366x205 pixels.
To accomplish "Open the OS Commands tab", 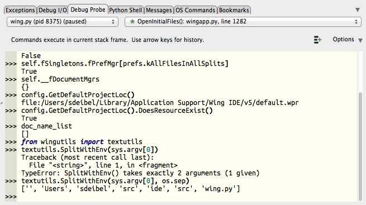I will pyautogui.click(x=196, y=10).
